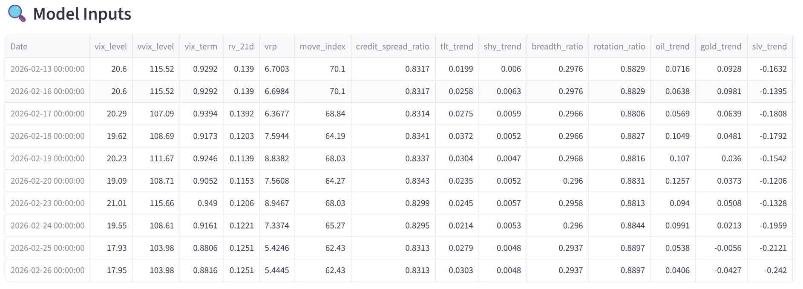Select date cell 2026-02-26 00:00:00
803x289 pixels.
click(x=47, y=270)
